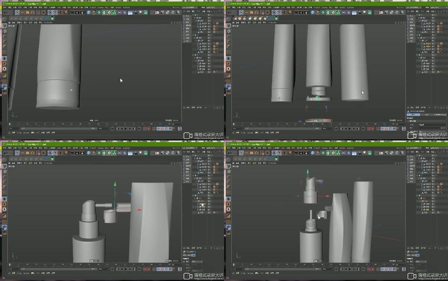Select Rotate tool in tube-bottom close-up window
The image size is (448, 281).
tap(33, 12)
